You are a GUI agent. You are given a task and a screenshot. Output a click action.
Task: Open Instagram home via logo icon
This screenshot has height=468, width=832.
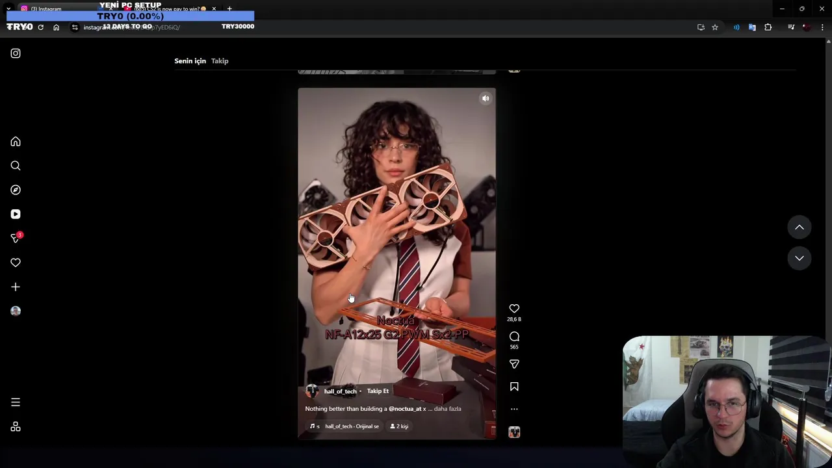click(x=16, y=53)
